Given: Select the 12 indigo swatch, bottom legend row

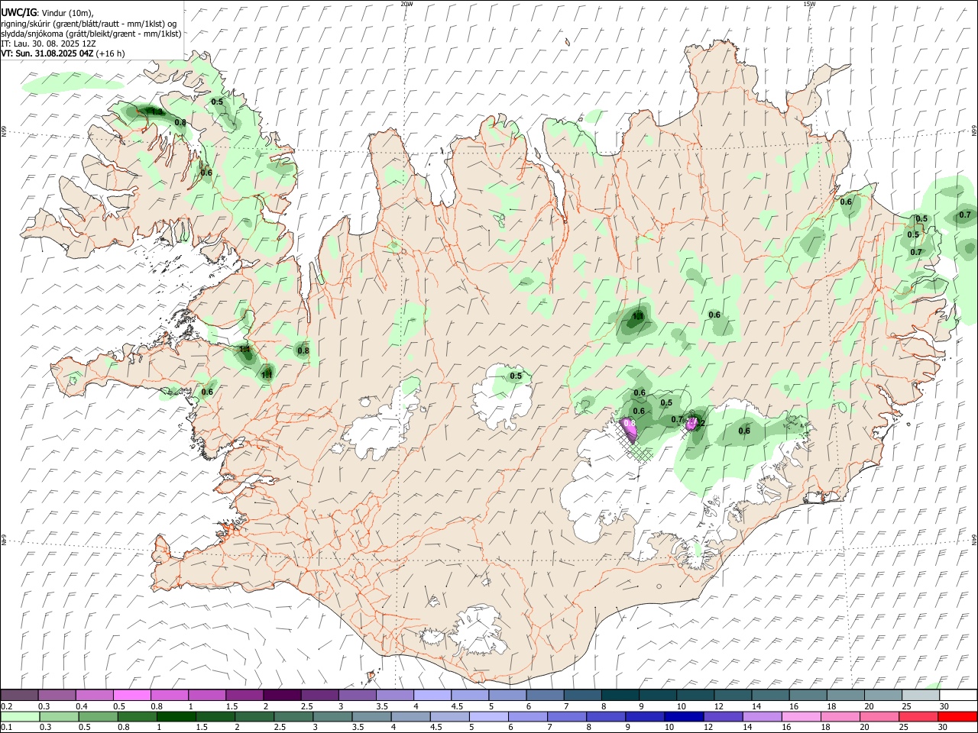Looking at the screenshot, I should 723,717.
